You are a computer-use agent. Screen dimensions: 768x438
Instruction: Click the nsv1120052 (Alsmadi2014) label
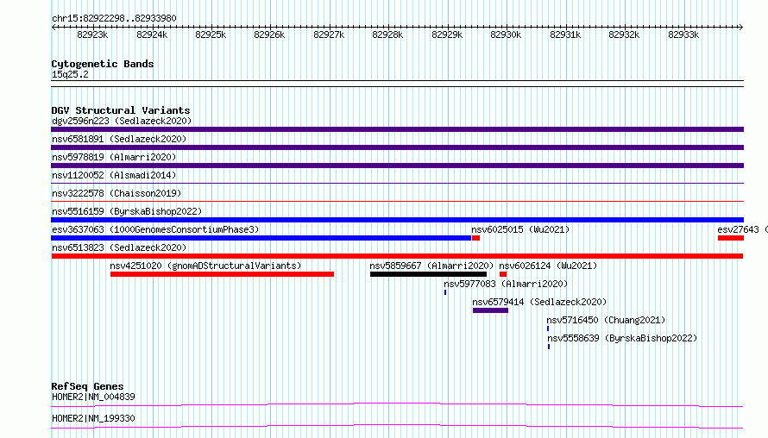114,175
